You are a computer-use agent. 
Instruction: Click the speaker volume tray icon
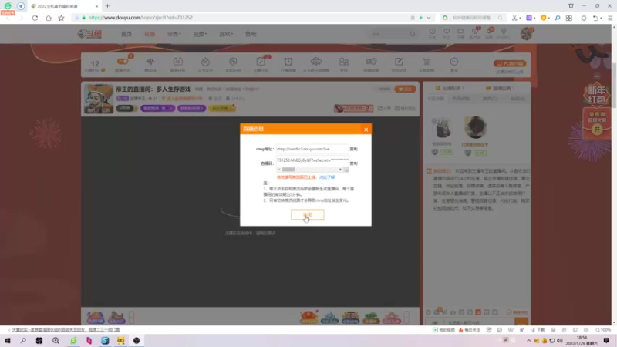tap(560, 341)
